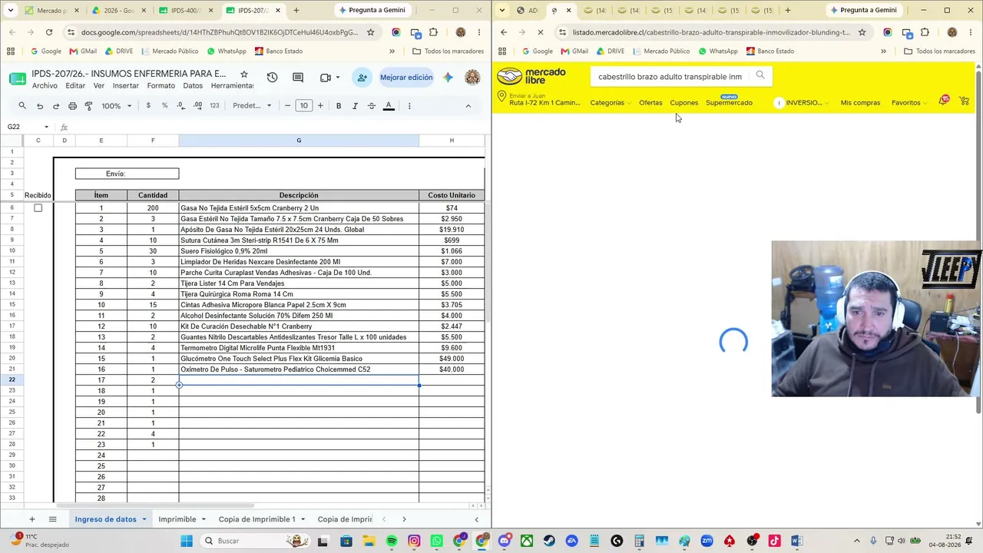
Task: Open the Insertar menu
Action: click(x=126, y=86)
